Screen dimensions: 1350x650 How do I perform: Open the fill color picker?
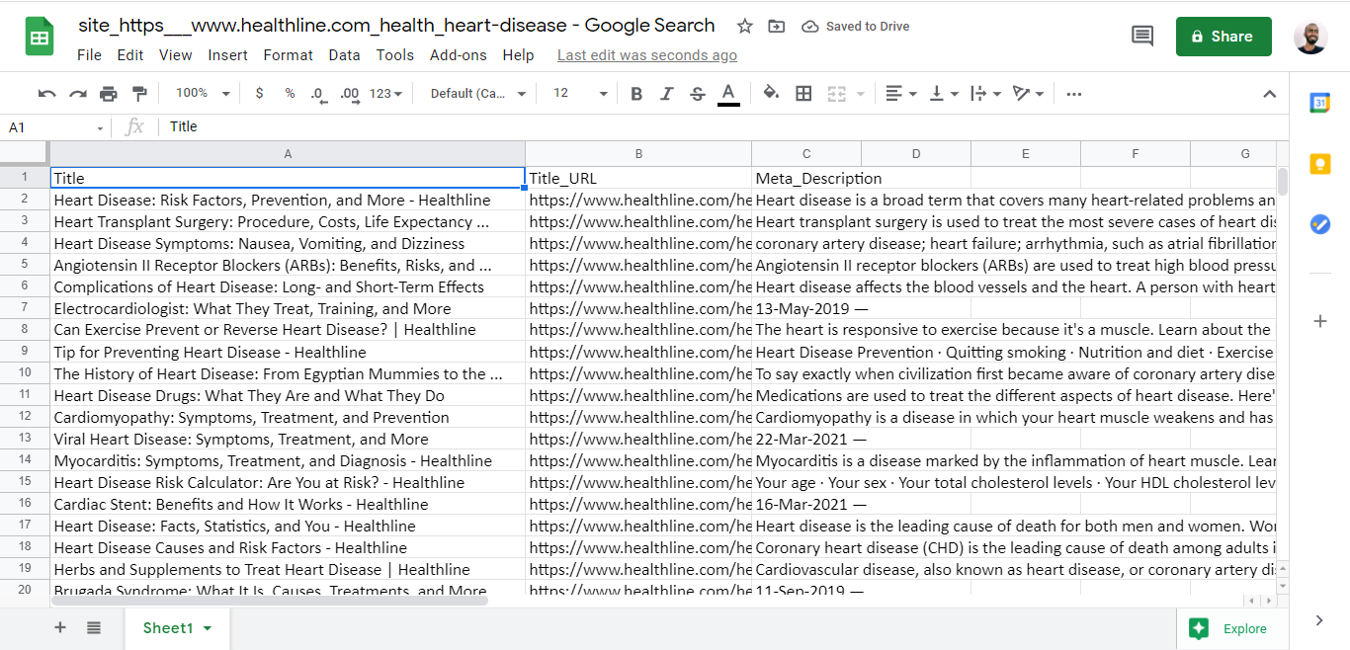point(772,93)
